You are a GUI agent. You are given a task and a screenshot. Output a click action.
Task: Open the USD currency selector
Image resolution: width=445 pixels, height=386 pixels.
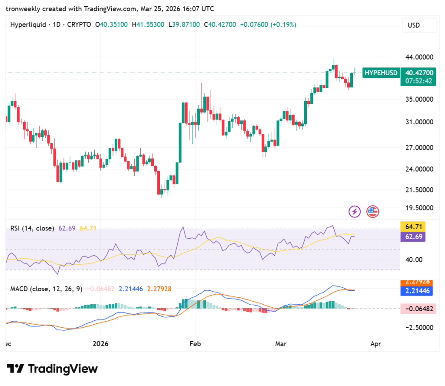419,25
